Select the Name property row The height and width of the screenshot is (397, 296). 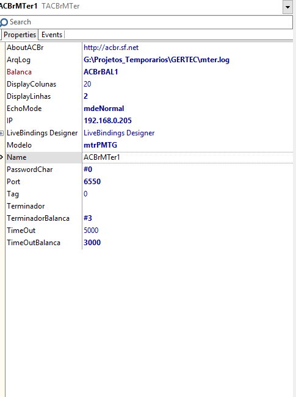click(x=149, y=157)
